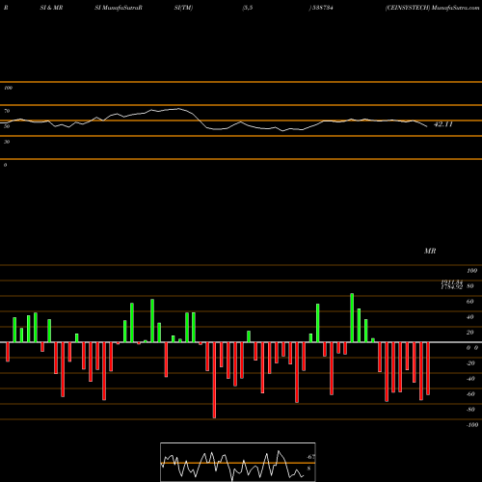Open the mini oscillator chart thumbnail at bottom

click(238, 462)
